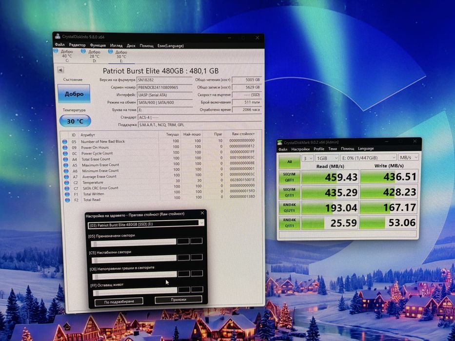Click first value box for [FF] Оставащ живот

click(x=184, y=289)
